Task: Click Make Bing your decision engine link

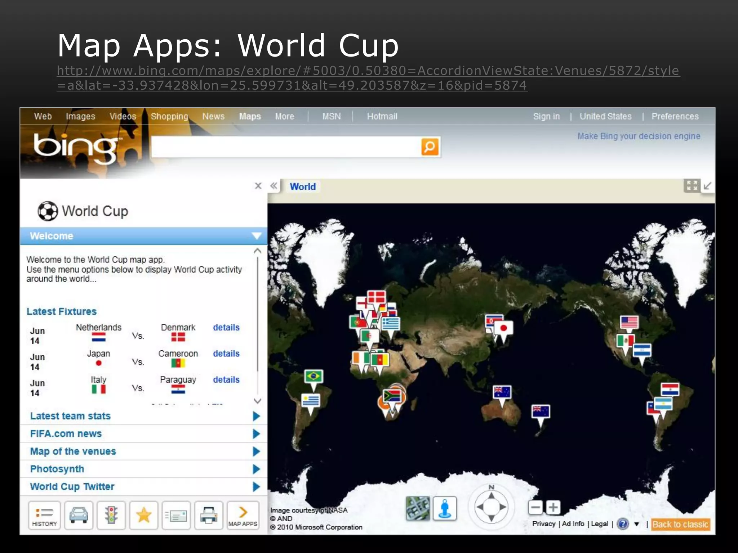Action: click(x=639, y=136)
